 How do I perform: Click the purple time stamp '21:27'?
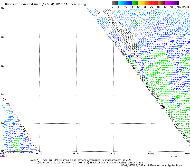[x=174, y=156]
